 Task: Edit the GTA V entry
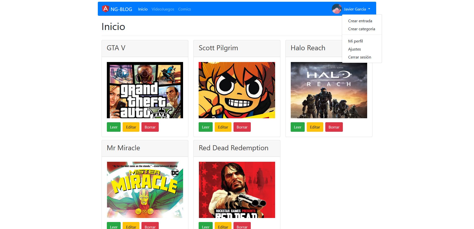tap(131, 127)
